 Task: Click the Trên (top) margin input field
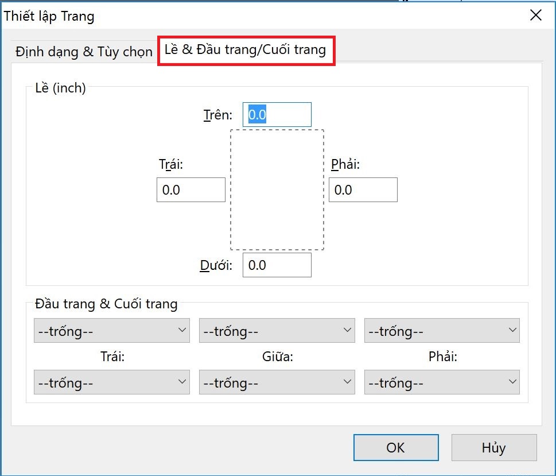(277, 115)
